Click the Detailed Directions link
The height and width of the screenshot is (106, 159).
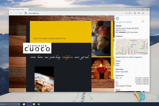pos(122,57)
